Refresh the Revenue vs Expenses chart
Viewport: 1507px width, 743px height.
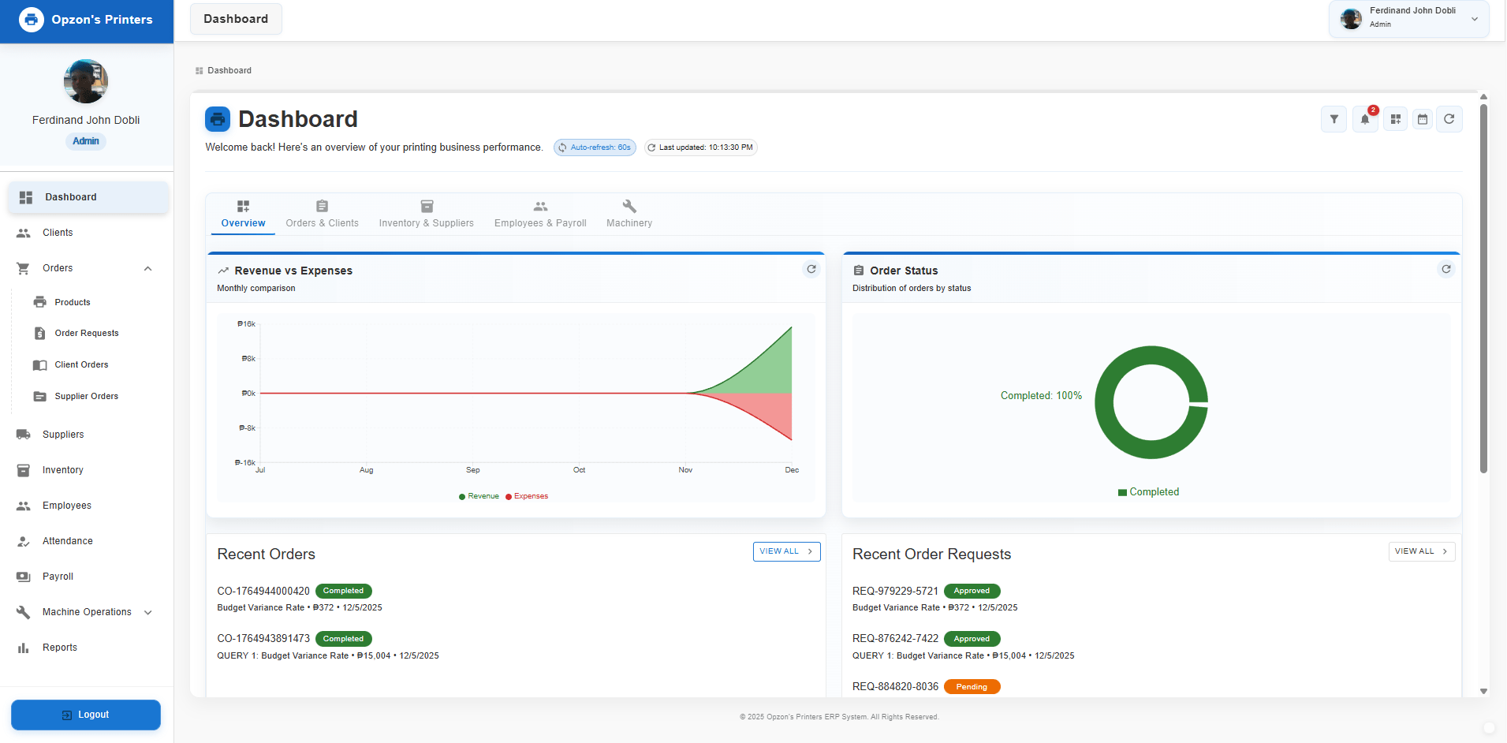point(811,269)
